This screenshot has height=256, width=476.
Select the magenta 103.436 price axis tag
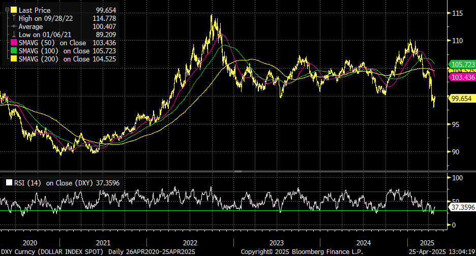click(462, 77)
